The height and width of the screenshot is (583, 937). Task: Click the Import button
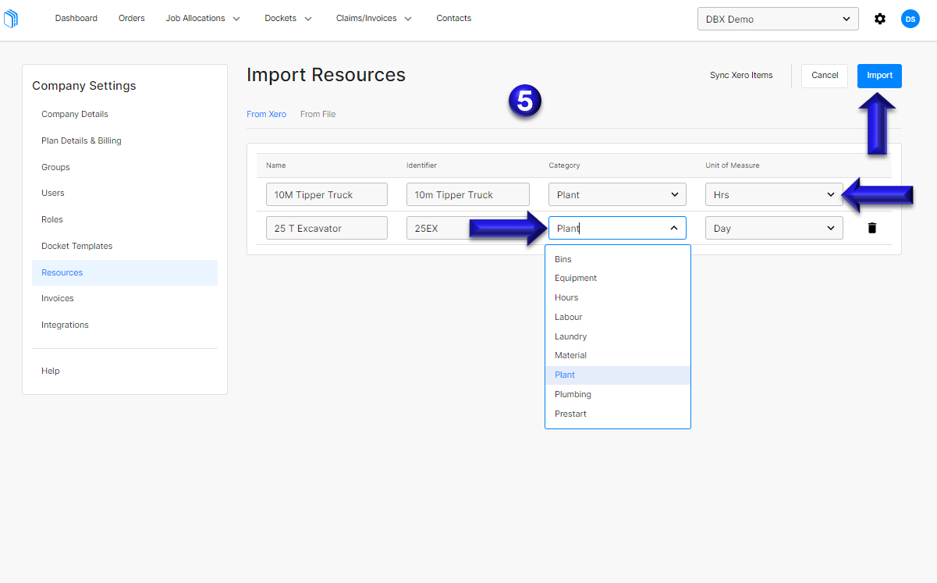click(879, 76)
